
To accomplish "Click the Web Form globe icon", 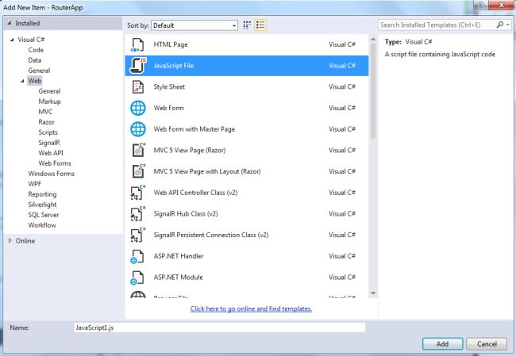I will click(138, 108).
